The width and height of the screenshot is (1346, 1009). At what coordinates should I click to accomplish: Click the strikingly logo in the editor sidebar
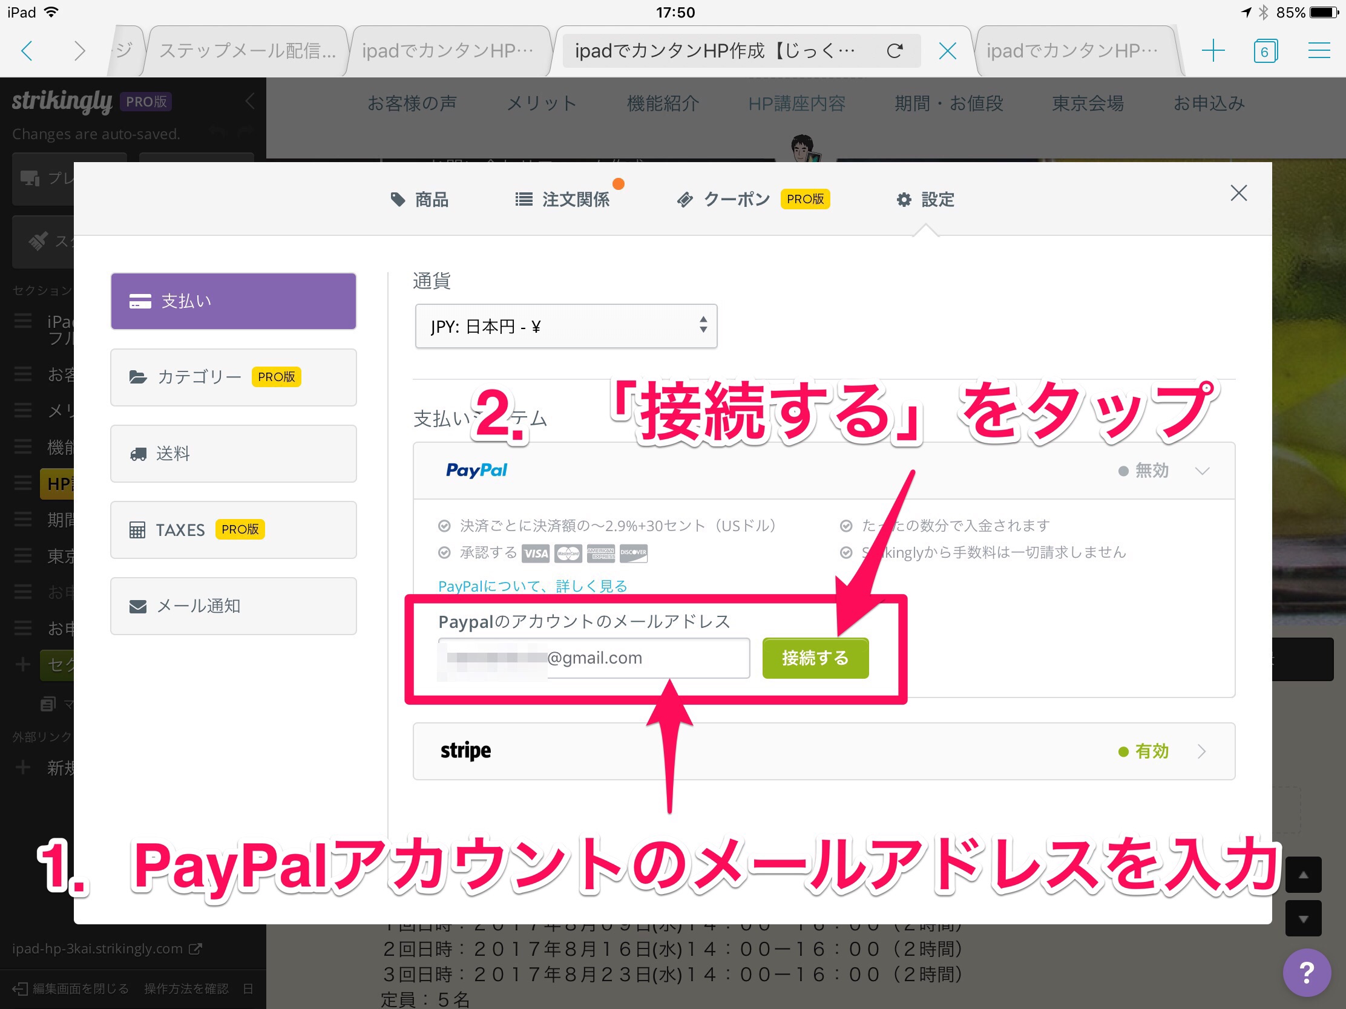pos(62,101)
